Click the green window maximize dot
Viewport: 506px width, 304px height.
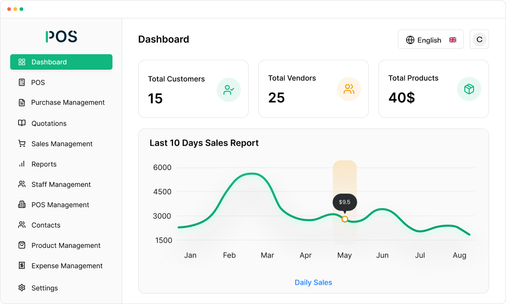point(21,9)
